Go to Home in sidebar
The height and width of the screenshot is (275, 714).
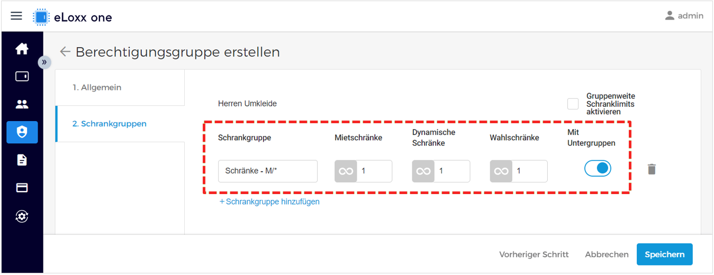click(22, 49)
